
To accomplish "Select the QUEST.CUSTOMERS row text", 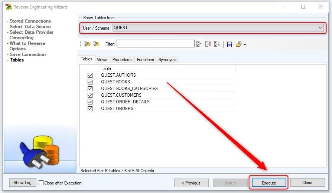I will coord(121,95).
